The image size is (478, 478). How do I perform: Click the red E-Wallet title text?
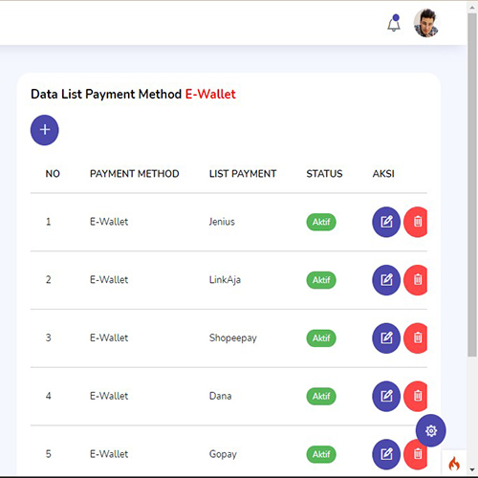210,94
